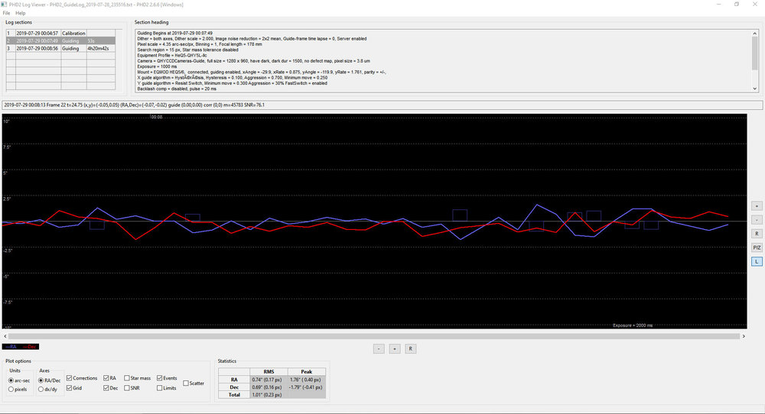Click the Dec RMS value cell
This screenshot has width=765, height=414.
(x=269, y=387)
